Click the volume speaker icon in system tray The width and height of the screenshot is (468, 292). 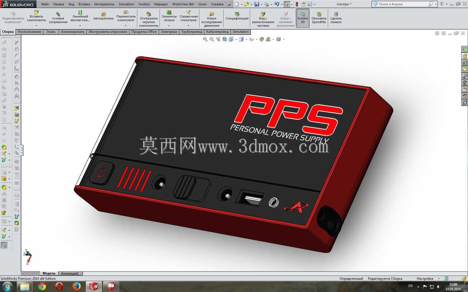pyautogui.click(x=439, y=286)
